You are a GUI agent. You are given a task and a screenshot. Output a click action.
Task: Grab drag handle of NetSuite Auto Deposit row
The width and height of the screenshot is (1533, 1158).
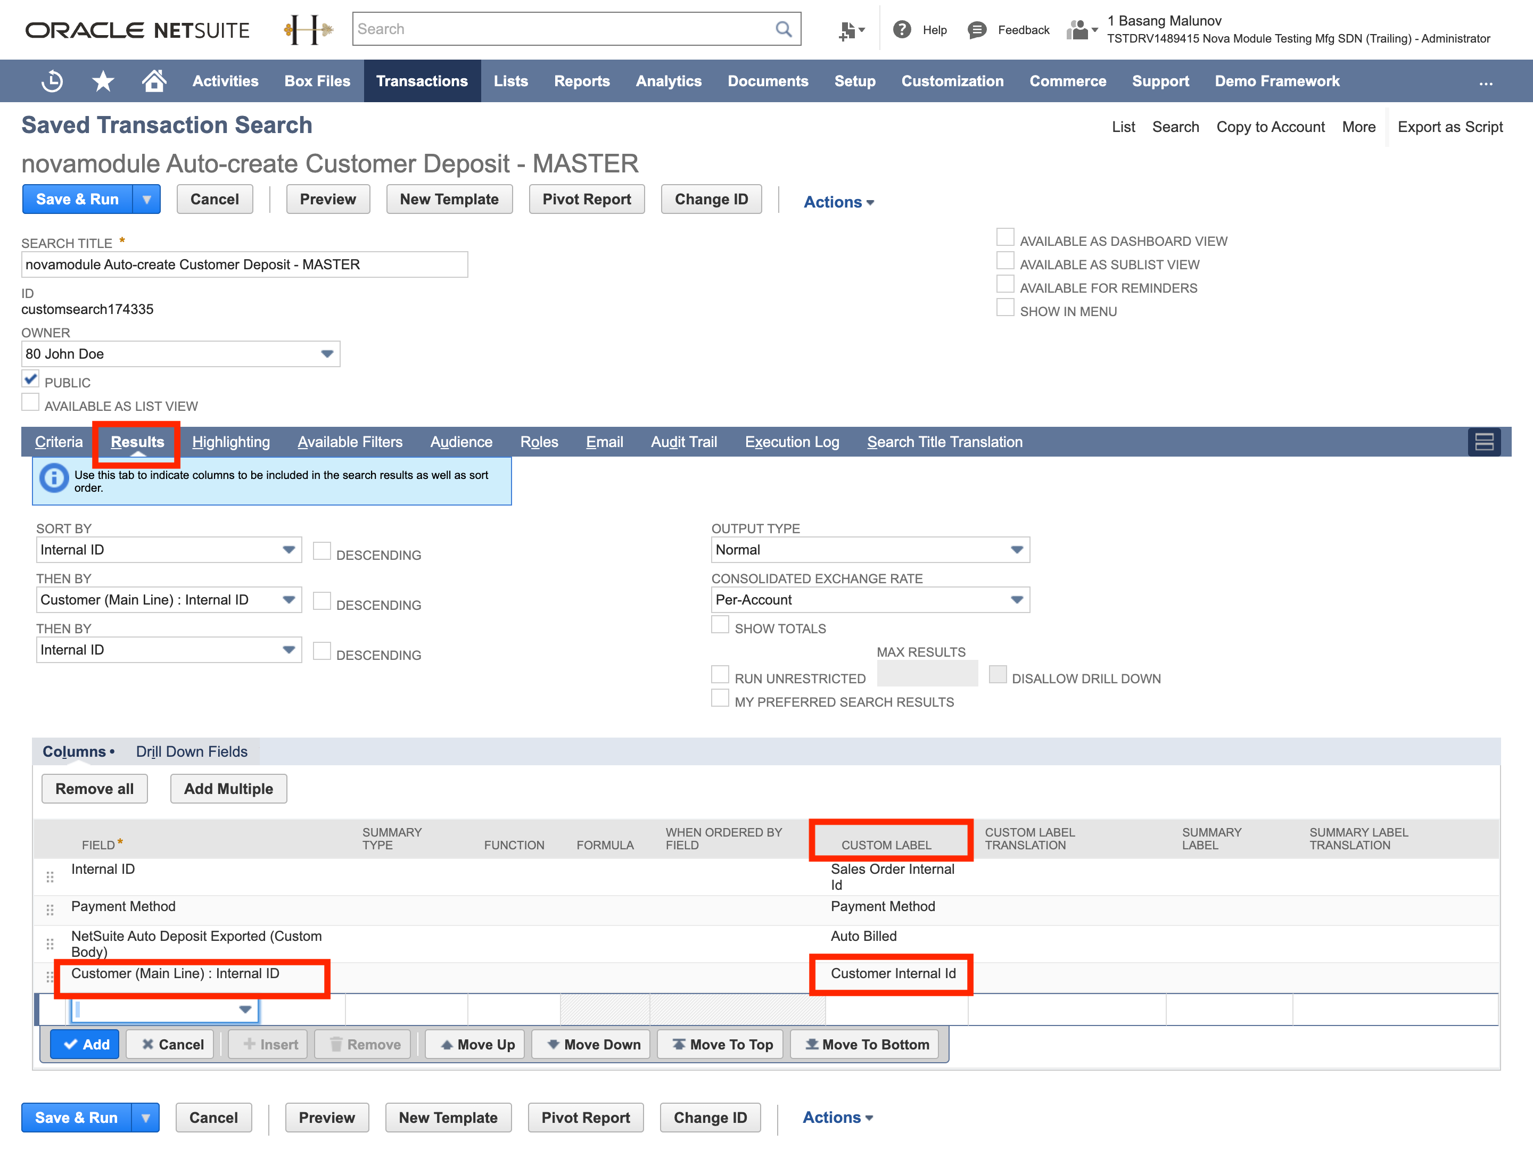click(x=50, y=943)
